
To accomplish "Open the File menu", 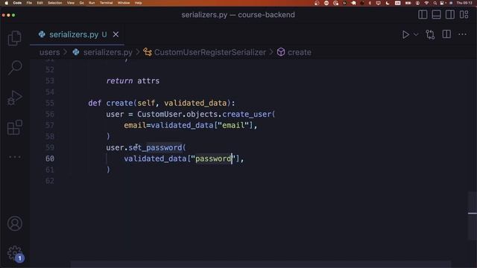I will tap(29, 3).
